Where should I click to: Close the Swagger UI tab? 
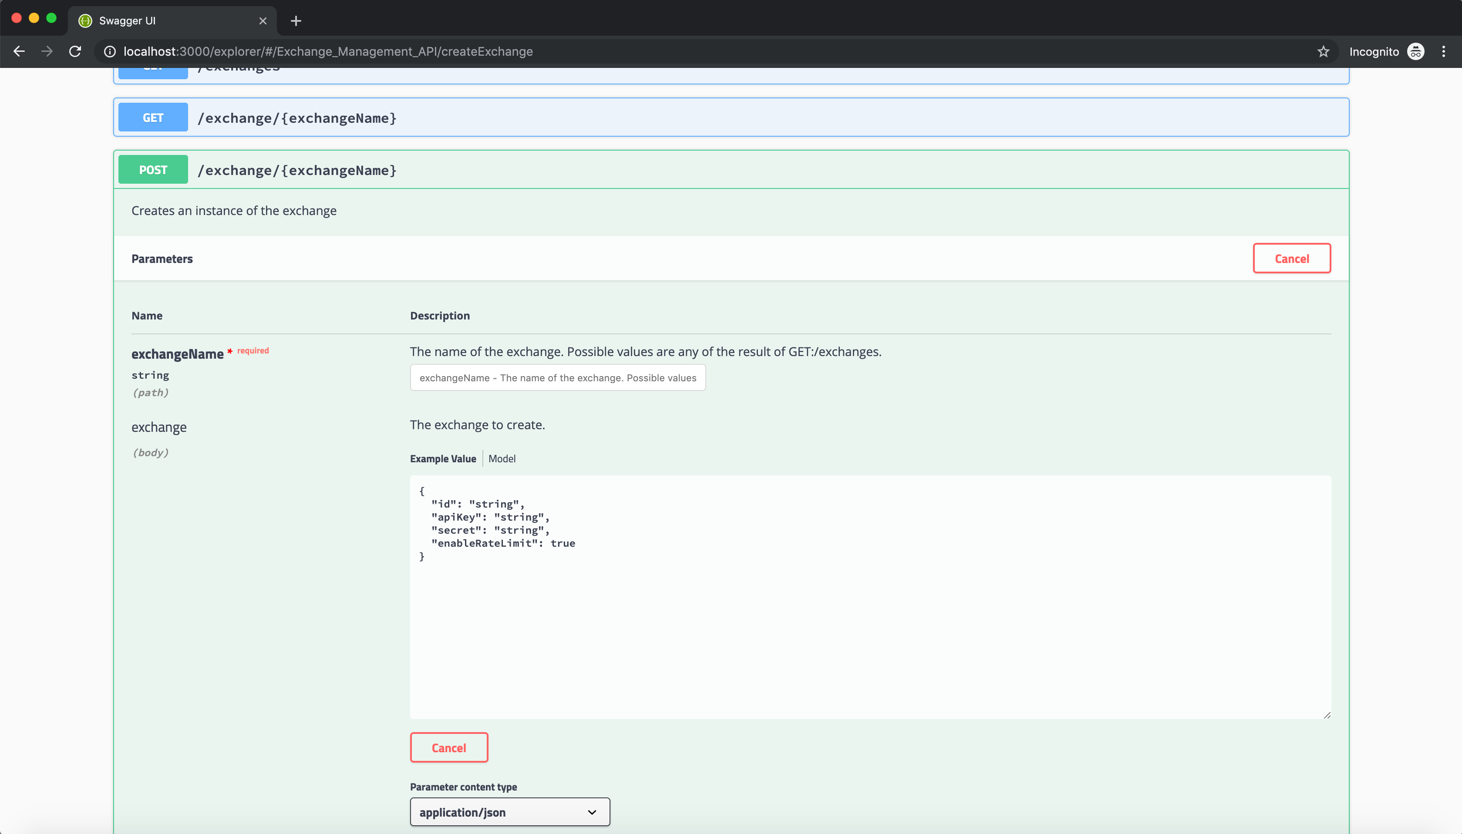[x=263, y=20]
